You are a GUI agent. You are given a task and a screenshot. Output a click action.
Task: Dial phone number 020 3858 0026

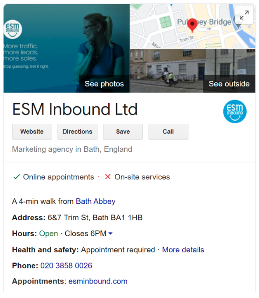66,266
